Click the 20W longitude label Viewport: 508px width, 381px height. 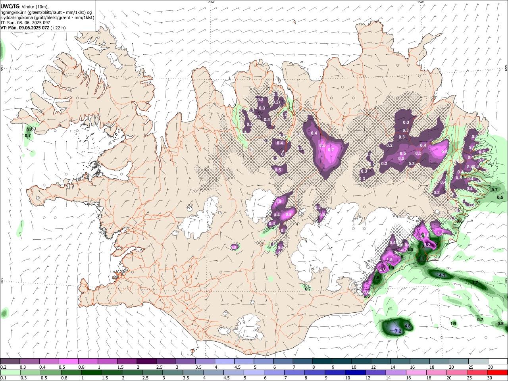click(x=211, y=2)
